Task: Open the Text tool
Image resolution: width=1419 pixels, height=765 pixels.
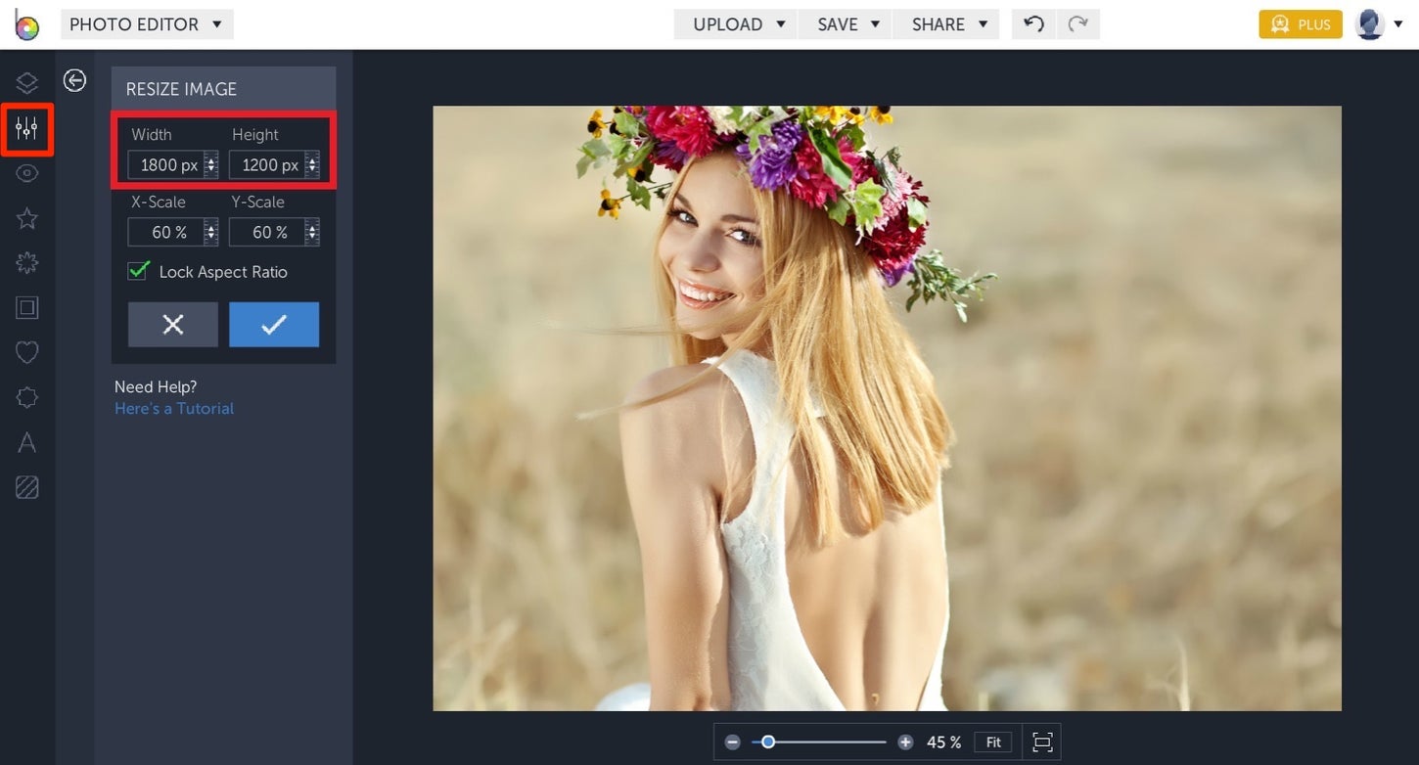Action: click(x=26, y=442)
